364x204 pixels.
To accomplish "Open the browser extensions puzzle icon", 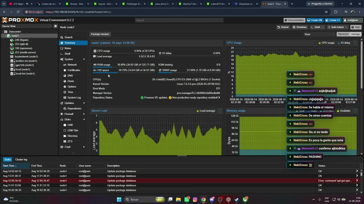I will [x=336, y=12].
